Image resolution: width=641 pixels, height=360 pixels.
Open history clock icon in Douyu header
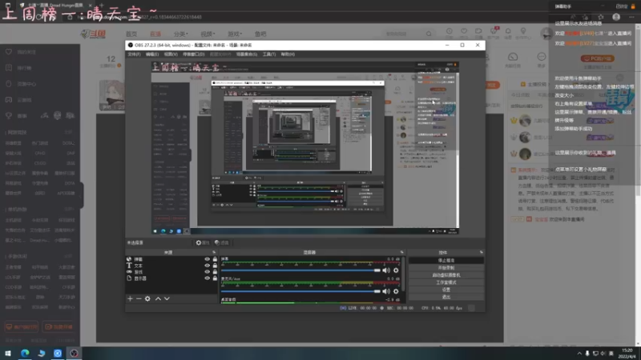tap(450, 31)
